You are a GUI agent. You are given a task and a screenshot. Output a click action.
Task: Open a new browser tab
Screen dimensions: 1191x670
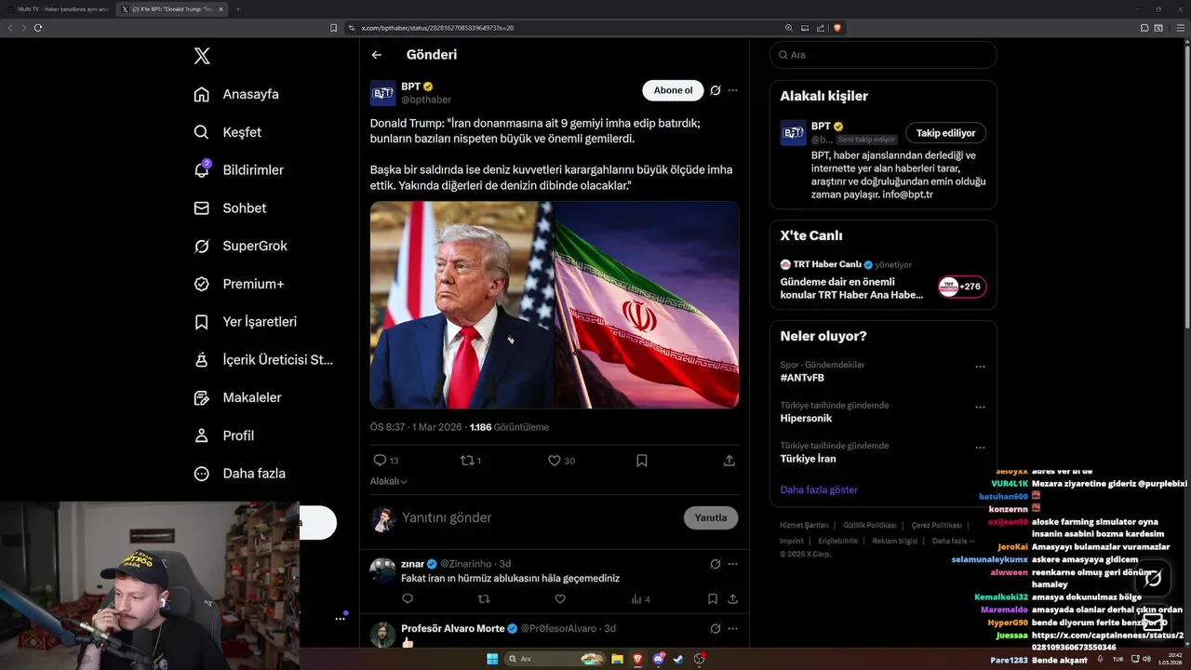click(x=238, y=8)
